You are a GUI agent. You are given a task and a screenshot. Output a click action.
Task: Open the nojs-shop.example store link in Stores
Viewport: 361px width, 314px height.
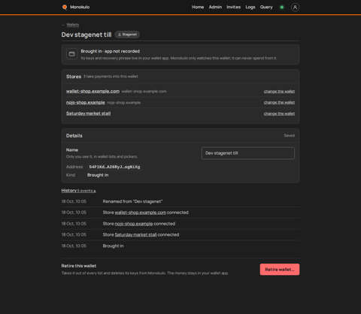pyautogui.click(x=86, y=102)
